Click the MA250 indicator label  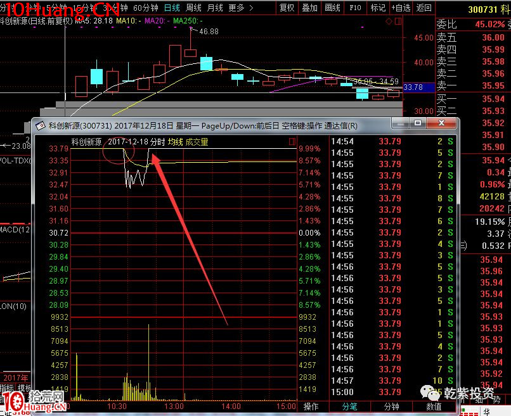[188, 21]
